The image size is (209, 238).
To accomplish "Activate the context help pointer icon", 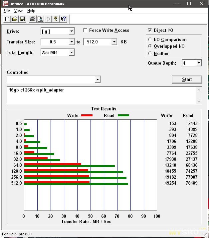I will [63, 19].
